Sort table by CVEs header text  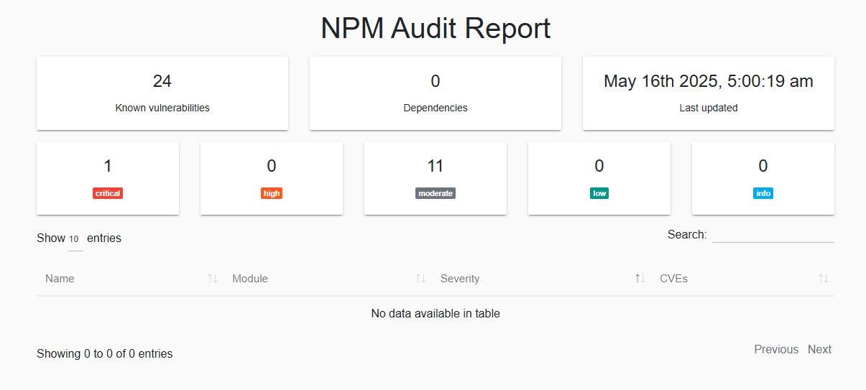(x=673, y=279)
